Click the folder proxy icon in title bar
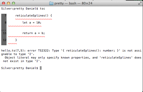 click(x=51, y=3)
